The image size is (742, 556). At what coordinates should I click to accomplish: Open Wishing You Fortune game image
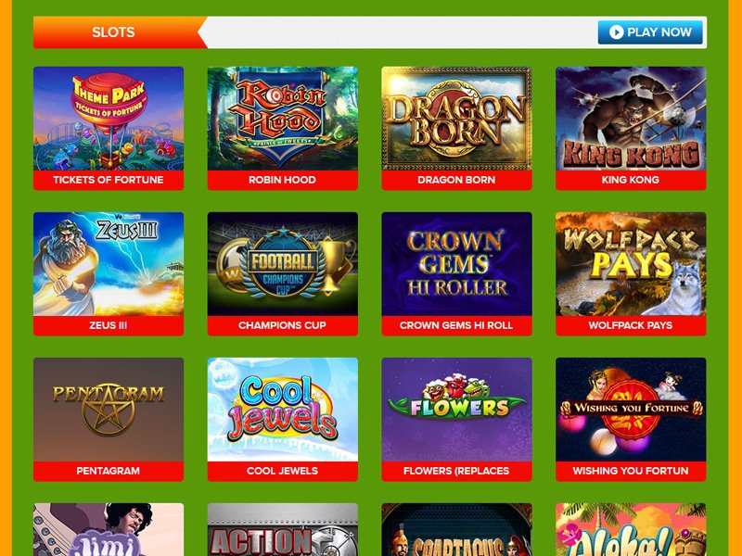point(631,410)
